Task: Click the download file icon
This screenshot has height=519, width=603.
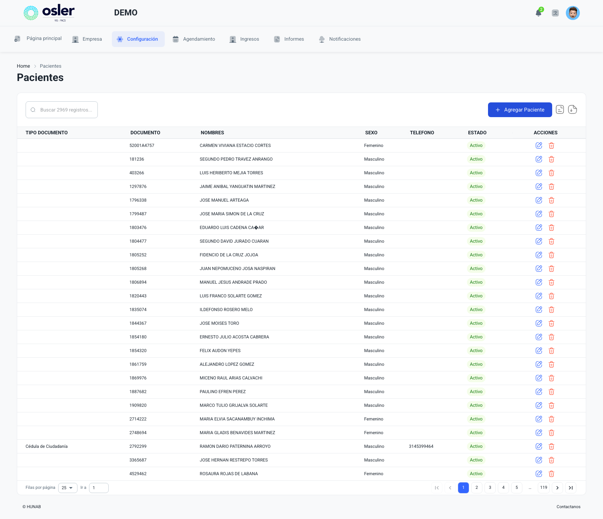Action: (572, 110)
